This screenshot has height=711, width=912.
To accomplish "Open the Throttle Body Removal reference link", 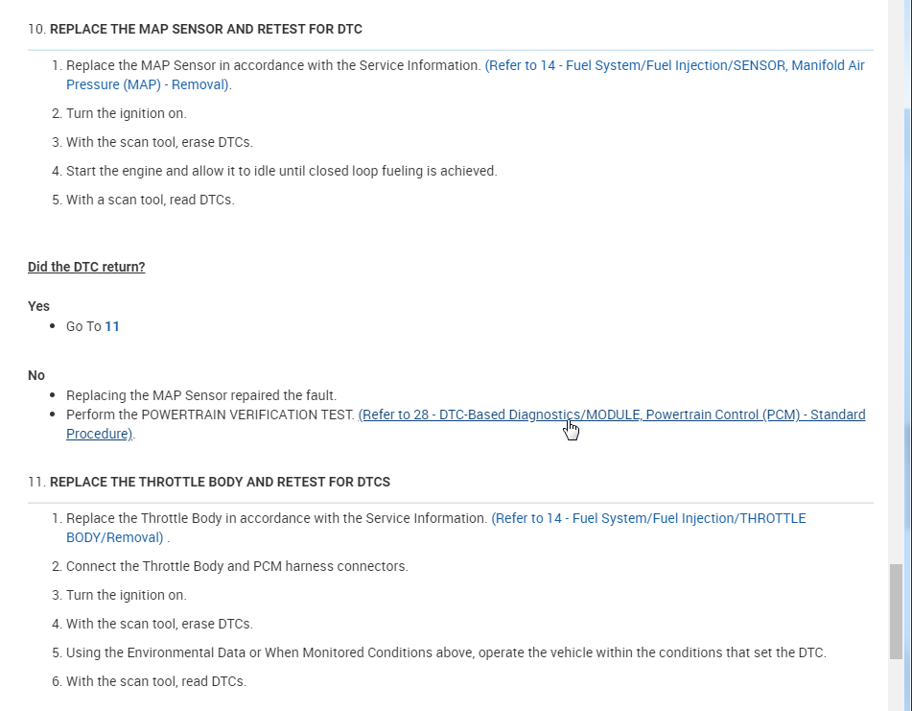I will pyautogui.click(x=648, y=519).
